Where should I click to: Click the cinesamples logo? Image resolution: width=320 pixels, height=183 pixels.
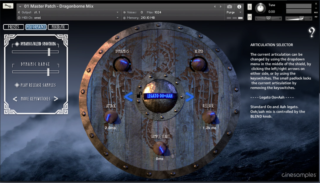click(x=299, y=175)
